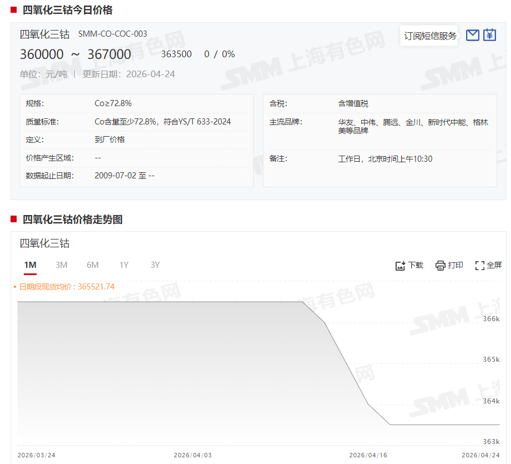
Task: Click the 订阅短信服务 tooltip label
Action: (430, 36)
